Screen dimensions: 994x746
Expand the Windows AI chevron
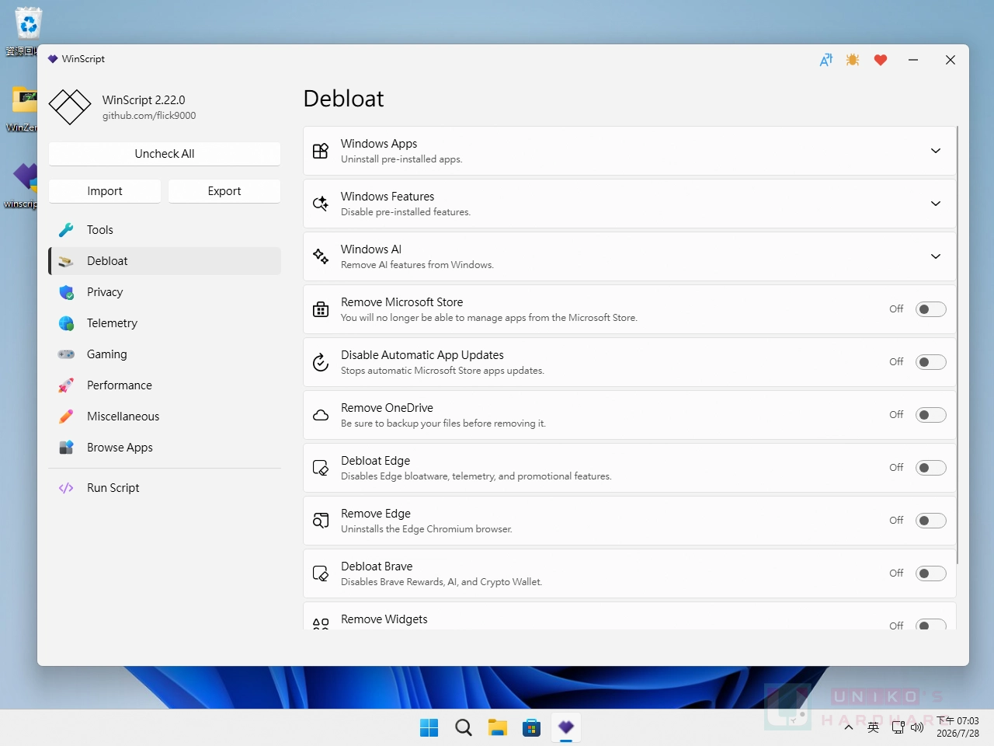point(936,256)
